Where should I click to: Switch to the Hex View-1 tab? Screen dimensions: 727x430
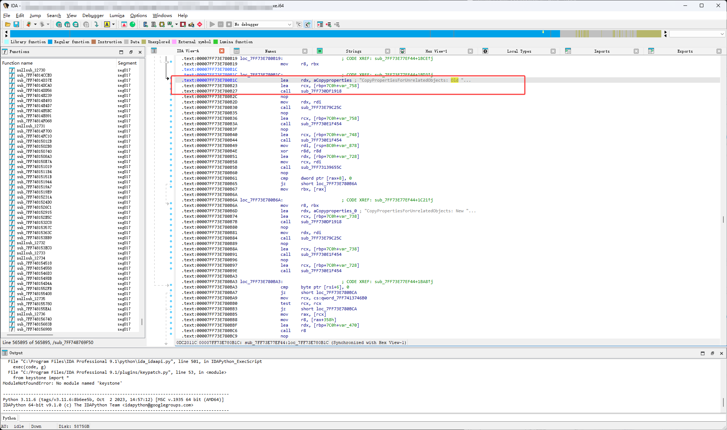click(436, 51)
